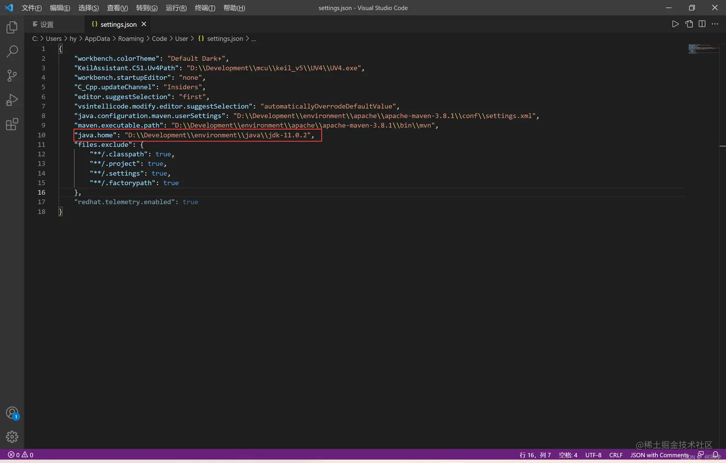Click the Open Settings UI file icon
This screenshot has height=463, width=726.
coord(689,24)
